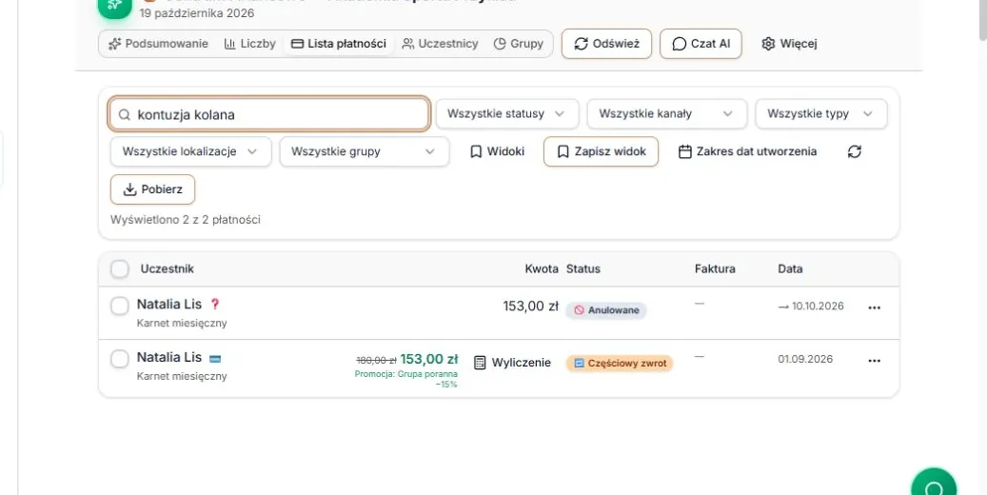Screen dimensions: 987x495
Task: Select the Lista płatności tab
Action: (x=339, y=44)
